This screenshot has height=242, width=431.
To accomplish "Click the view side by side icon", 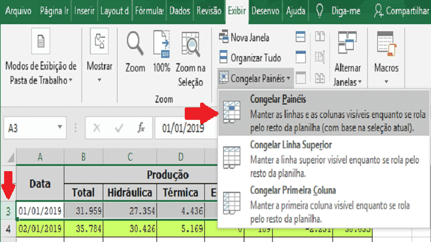I will tap(319, 37).
